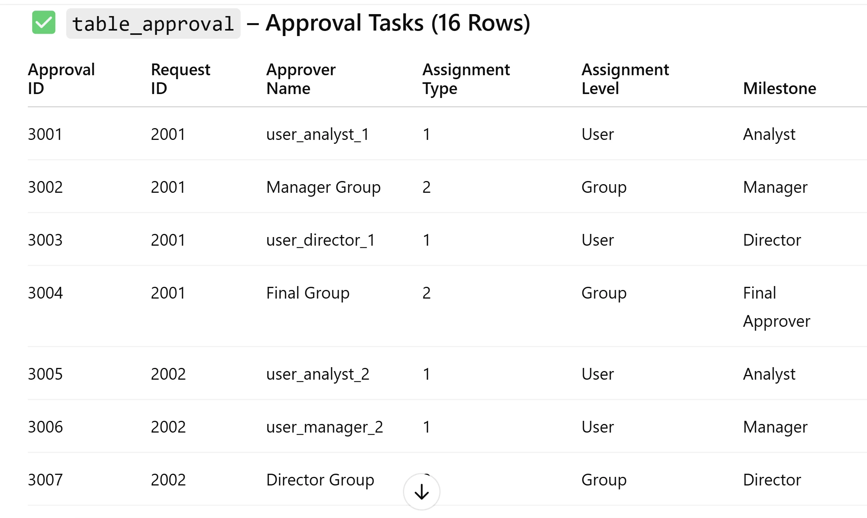
Task: Click the Assignment Level column header
Action: [625, 79]
